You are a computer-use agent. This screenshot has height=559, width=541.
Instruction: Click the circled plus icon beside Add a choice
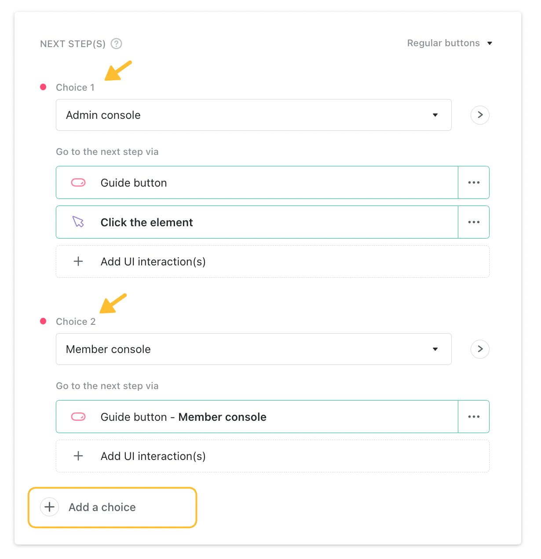point(50,507)
